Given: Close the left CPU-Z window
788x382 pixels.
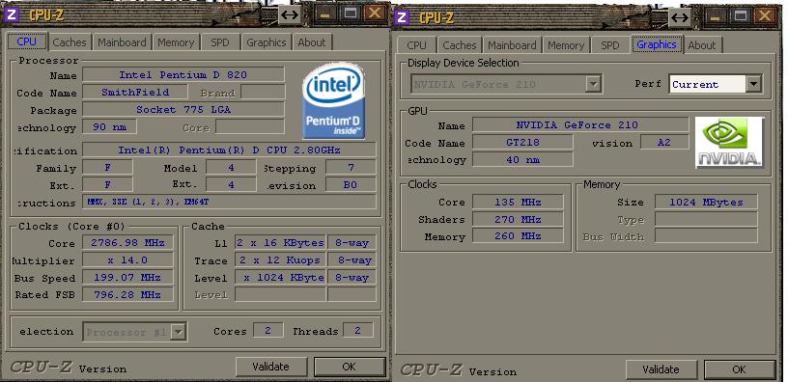Looking at the screenshot, I should point(375,14).
